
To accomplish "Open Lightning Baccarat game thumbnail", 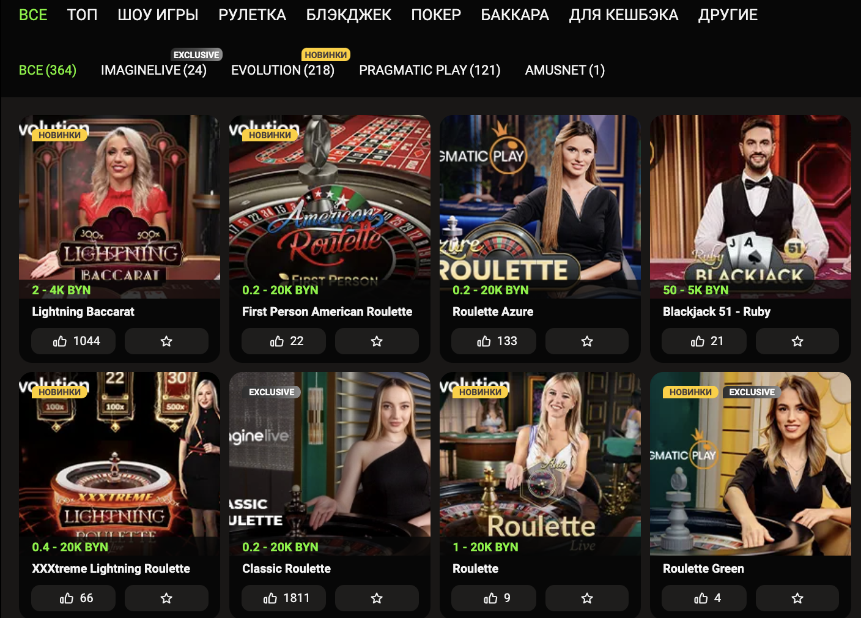I will tap(119, 197).
